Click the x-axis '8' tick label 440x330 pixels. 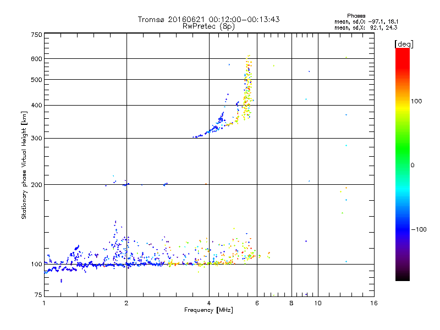tap(291, 303)
